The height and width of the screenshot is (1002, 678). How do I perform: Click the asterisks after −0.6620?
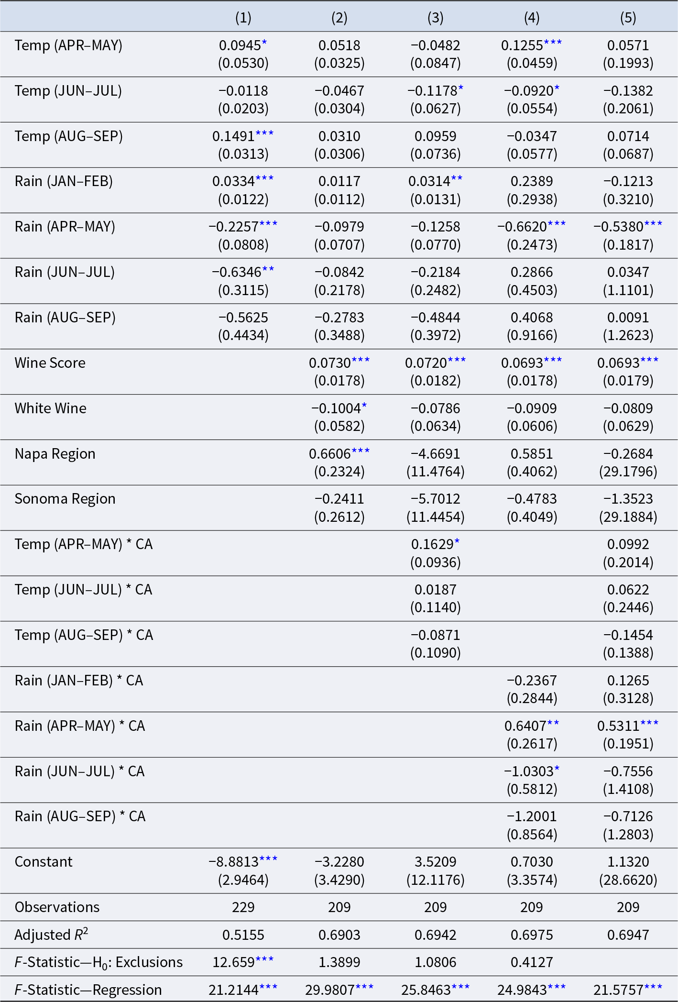(557, 225)
